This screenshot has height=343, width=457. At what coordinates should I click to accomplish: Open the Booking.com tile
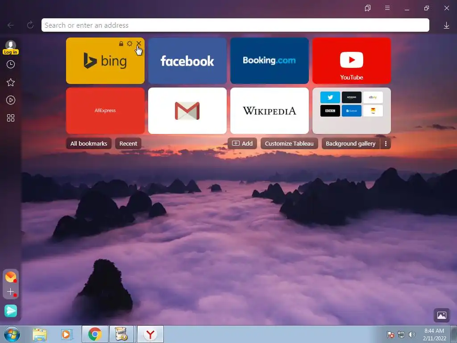pyautogui.click(x=270, y=61)
